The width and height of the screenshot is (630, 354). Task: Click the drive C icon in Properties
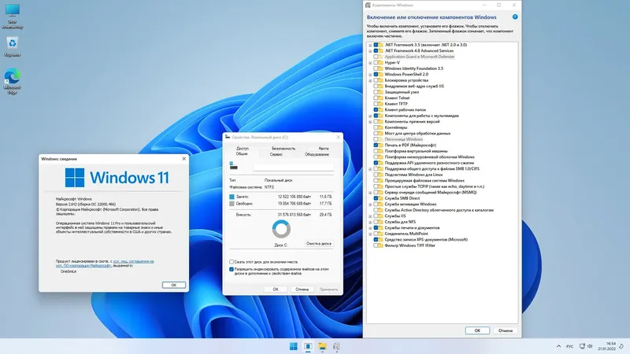233,166
